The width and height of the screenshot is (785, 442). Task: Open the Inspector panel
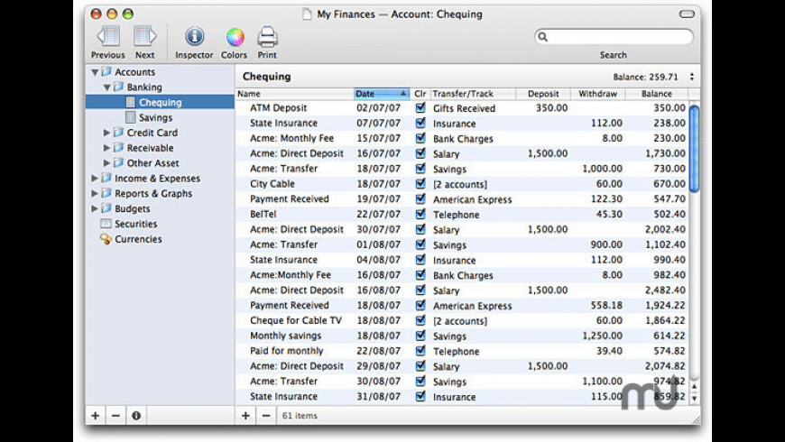194,37
